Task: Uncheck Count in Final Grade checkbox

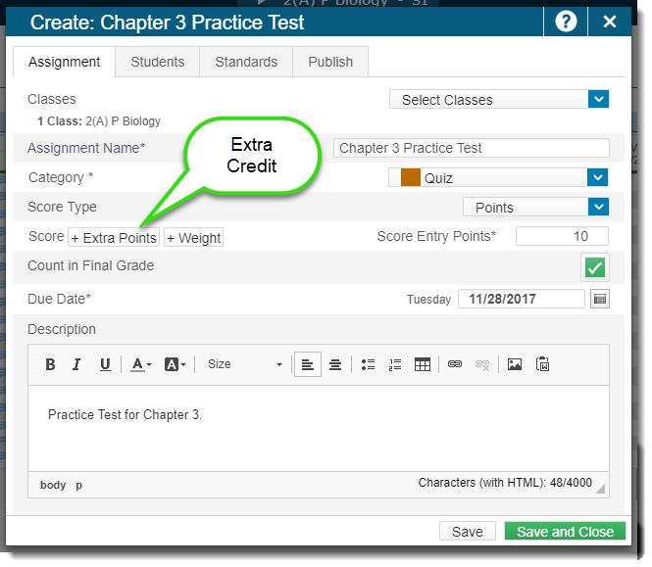Action: tap(594, 267)
